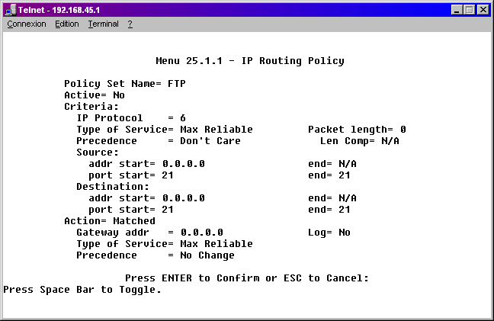494x321 pixels.
Task: Click Len Comp value N/A
Action: (x=390, y=141)
